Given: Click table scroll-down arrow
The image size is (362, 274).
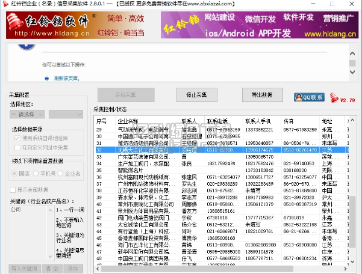Looking at the screenshot, I should coord(352,262).
